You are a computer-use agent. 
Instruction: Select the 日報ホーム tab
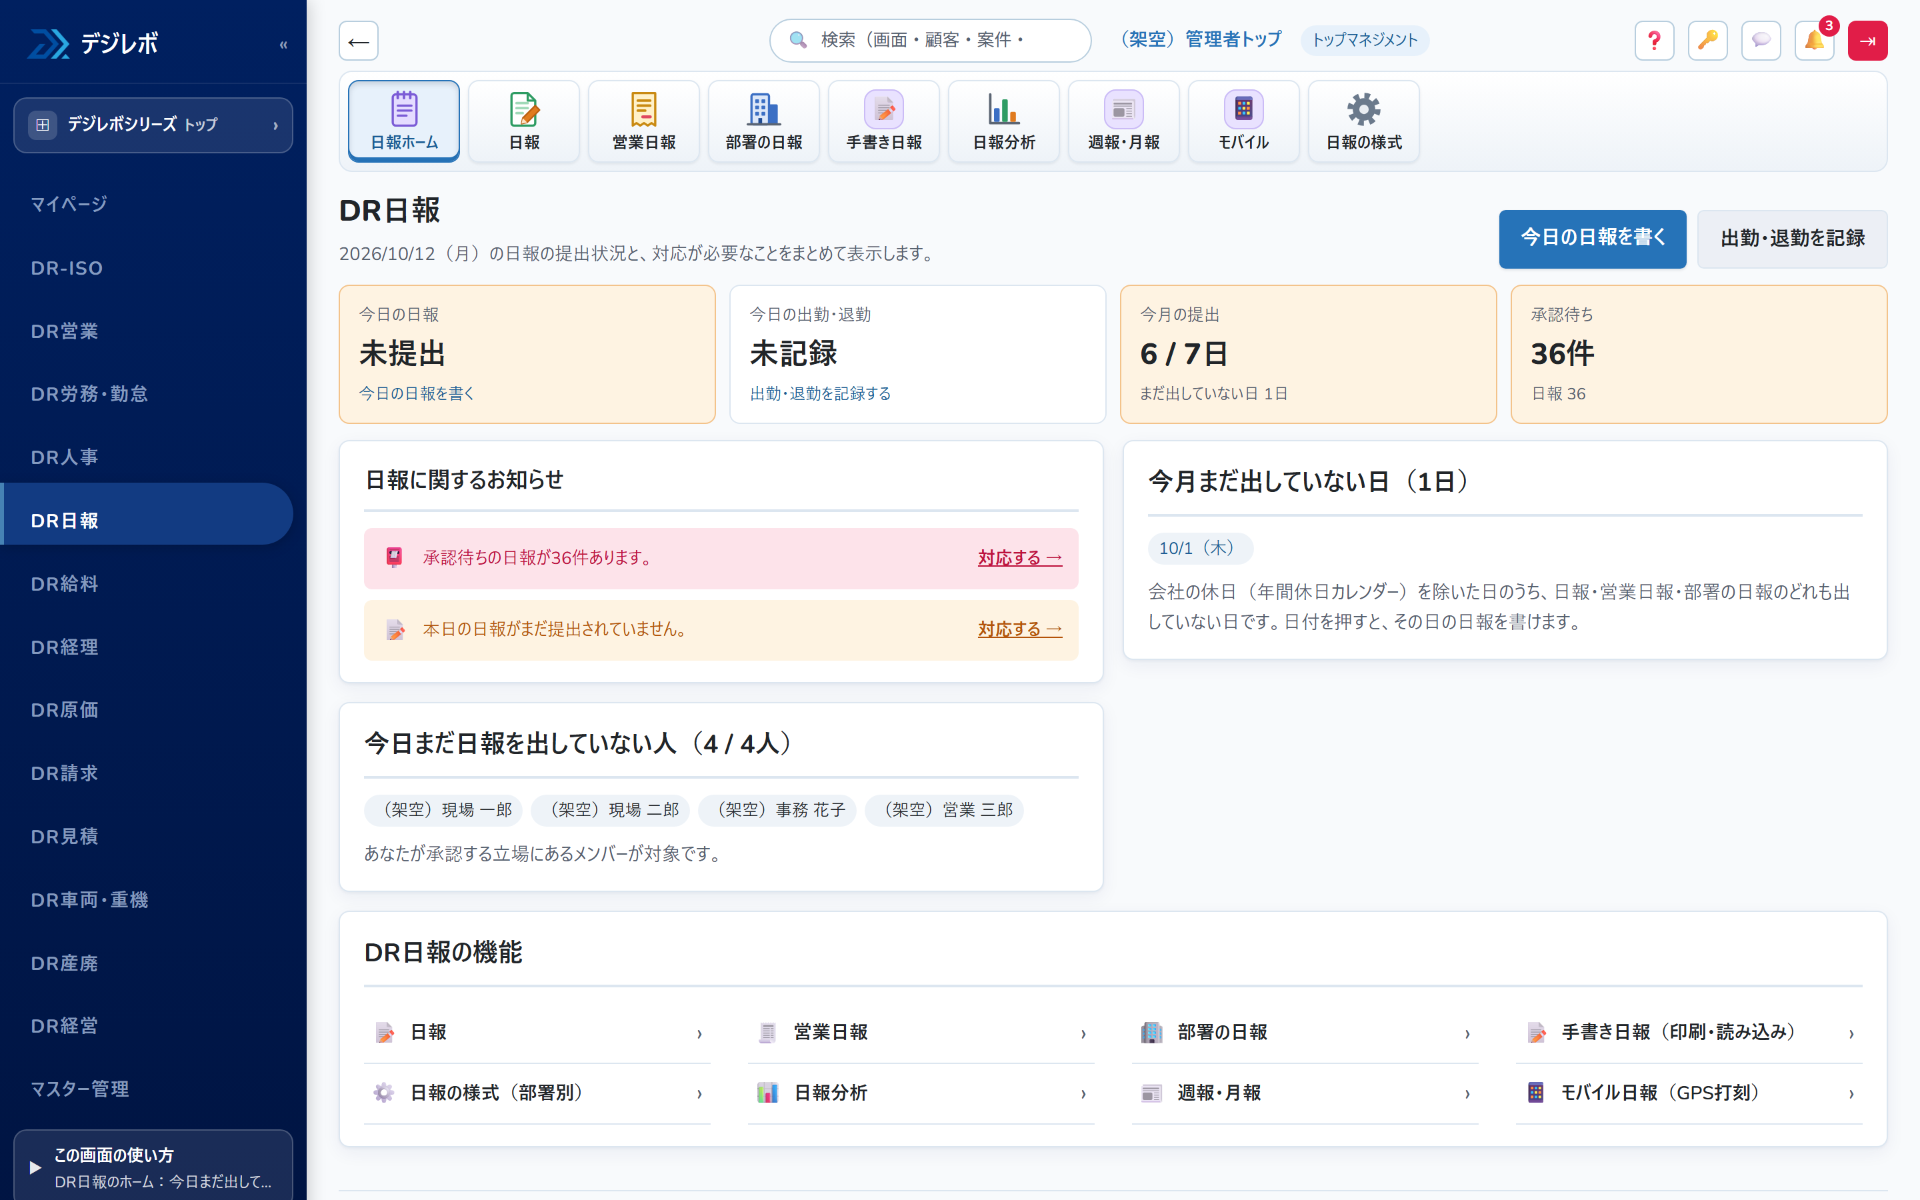[x=404, y=121]
